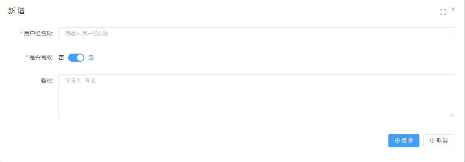Cancel with the 取消 button

tap(439, 141)
